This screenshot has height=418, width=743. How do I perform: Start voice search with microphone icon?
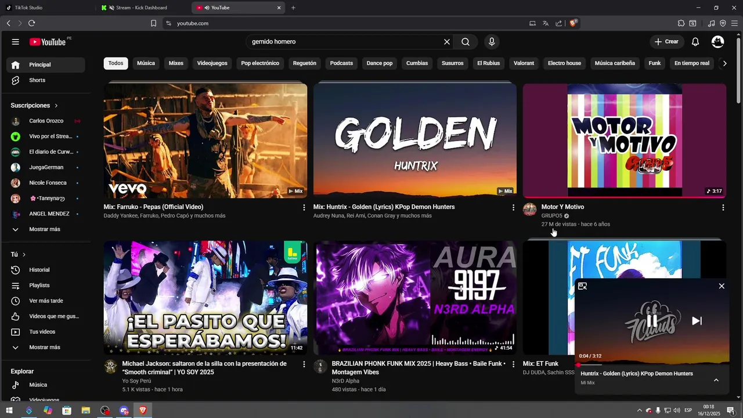pyautogui.click(x=492, y=42)
